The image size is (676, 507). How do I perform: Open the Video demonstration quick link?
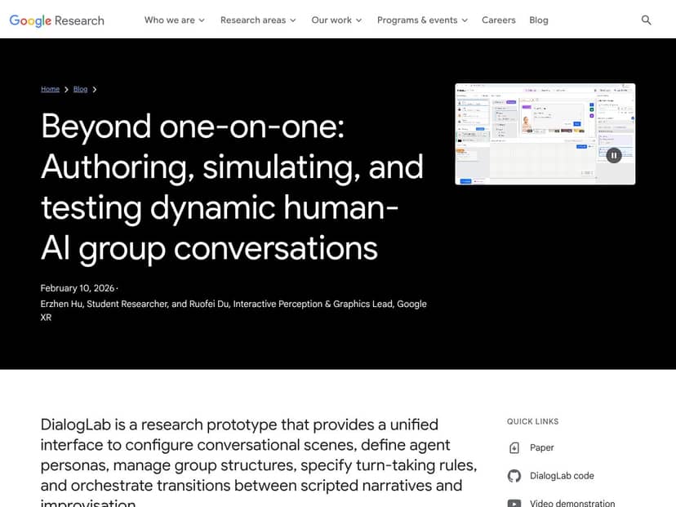tap(572, 501)
